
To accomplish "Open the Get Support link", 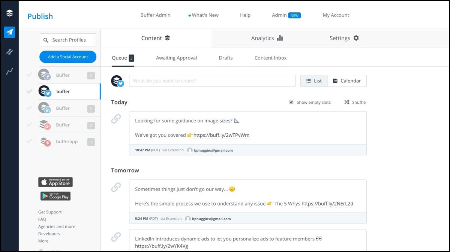I will pos(50,212).
